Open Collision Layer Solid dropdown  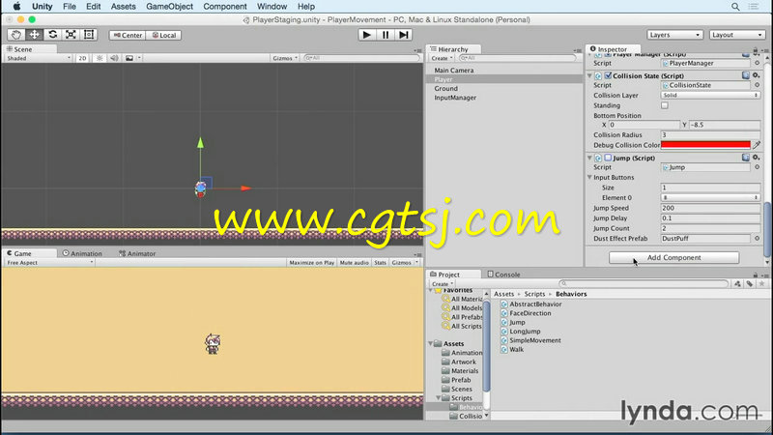pyautogui.click(x=710, y=95)
